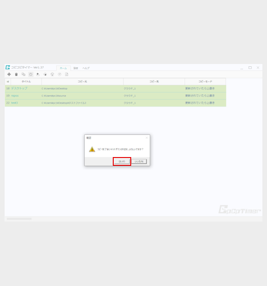The width and height of the screenshot is (267, 286).
Task: Click the trash can delete icon
Action: coord(16,74)
